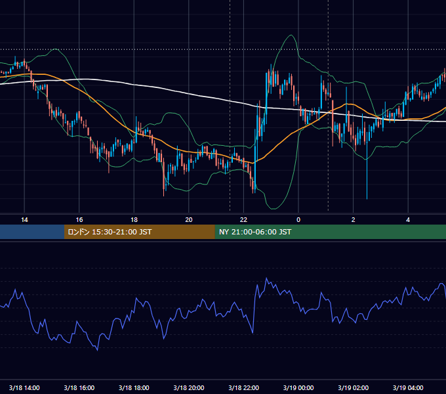This screenshot has height=394, width=446.
Task: Select the 0 hour label on price chart
Action: point(298,220)
